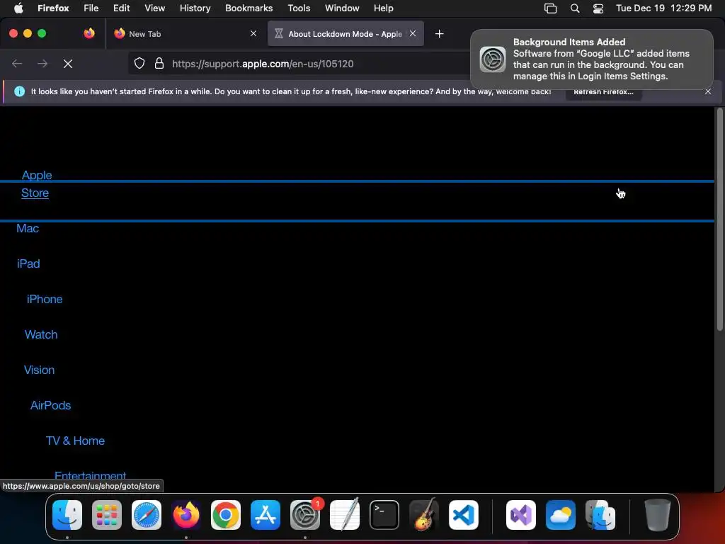Open GarageBand from the Dock
Screen dimensions: 725x544
coord(423,514)
